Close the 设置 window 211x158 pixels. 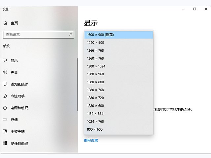[206, 9]
